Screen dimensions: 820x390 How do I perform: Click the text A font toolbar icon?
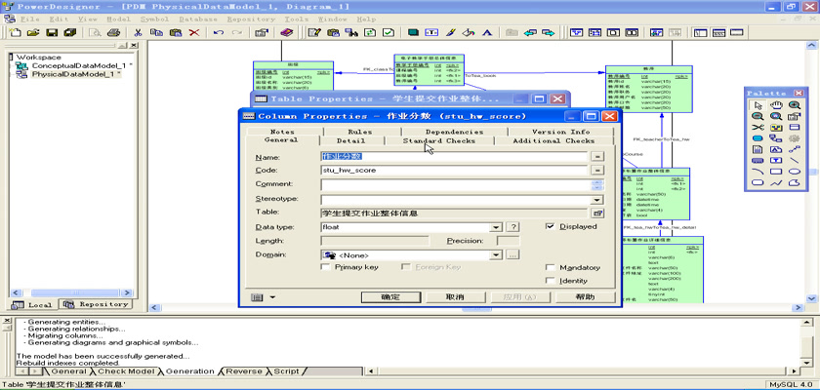pos(487,32)
